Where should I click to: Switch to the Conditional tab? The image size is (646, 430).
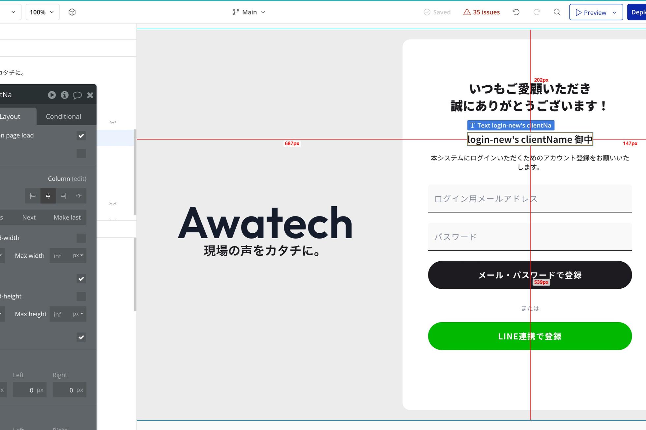point(63,116)
